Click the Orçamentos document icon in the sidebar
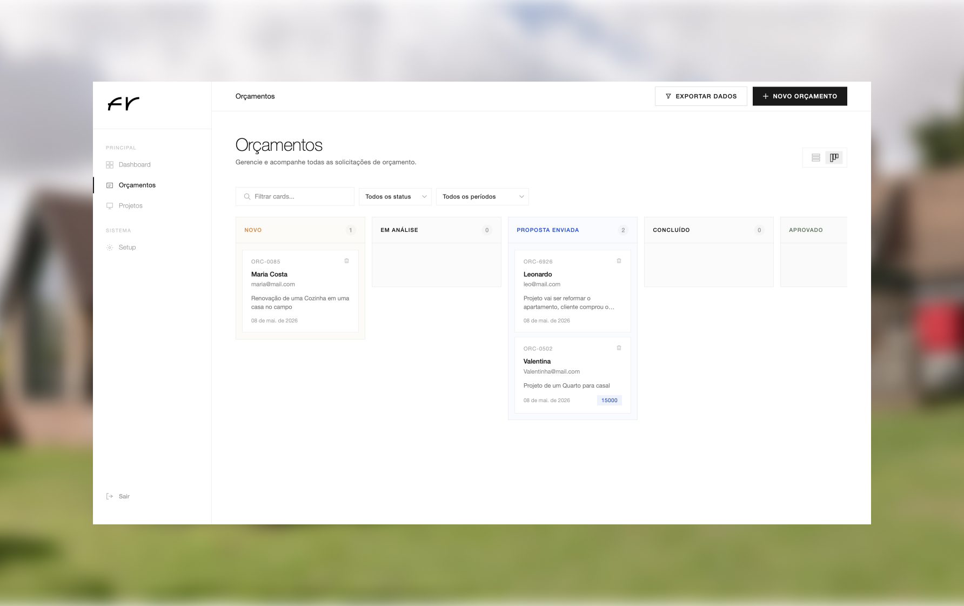 point(110,185)
